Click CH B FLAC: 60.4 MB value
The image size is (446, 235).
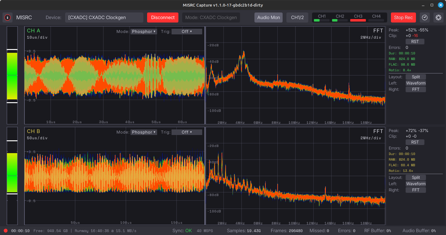click(402, 165)
